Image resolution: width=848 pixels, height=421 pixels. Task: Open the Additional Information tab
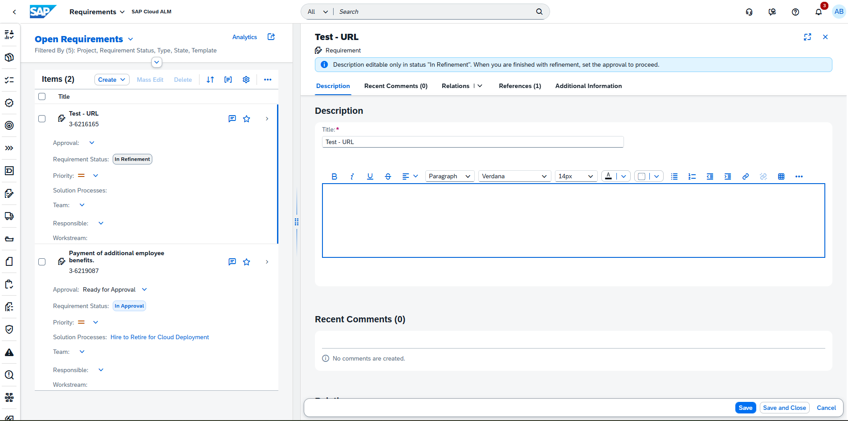pyautogui.click(x=588, y=86)
